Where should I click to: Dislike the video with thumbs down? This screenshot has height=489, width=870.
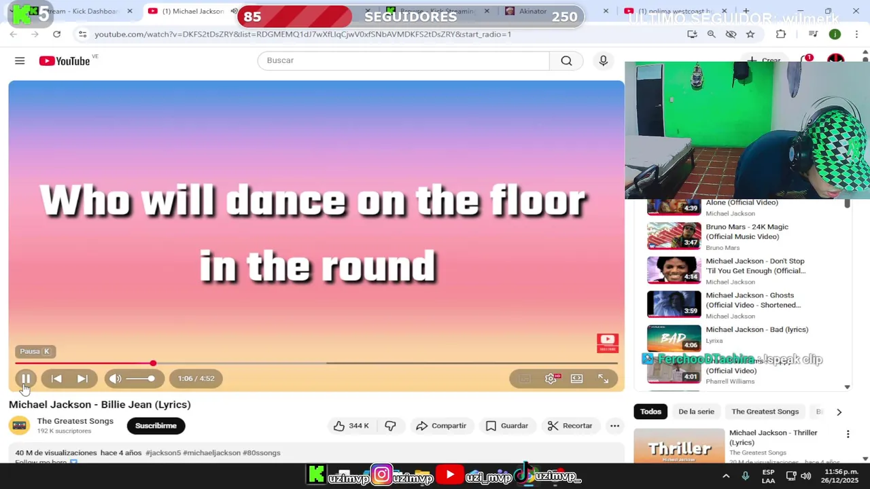pyautogui.click(x=390, y=426)
